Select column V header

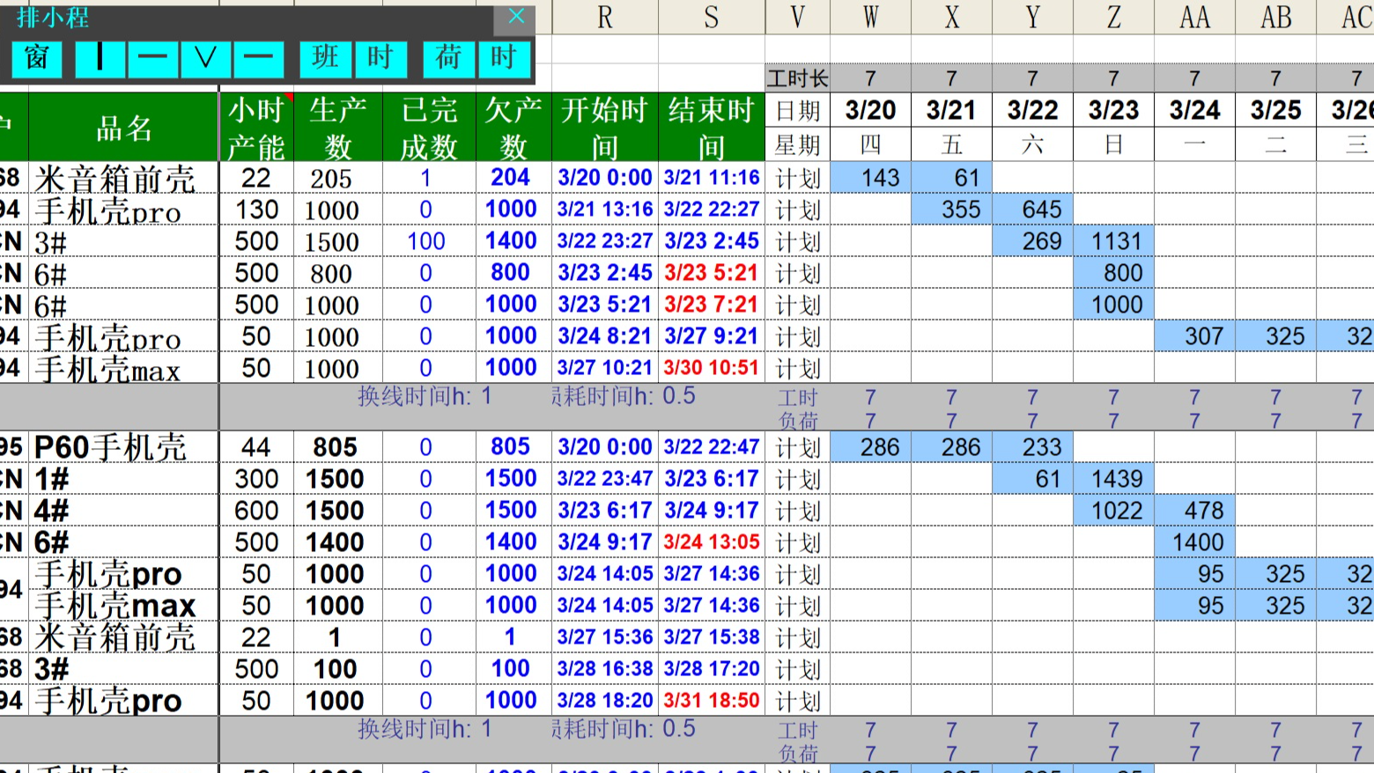tap(798, 17)
